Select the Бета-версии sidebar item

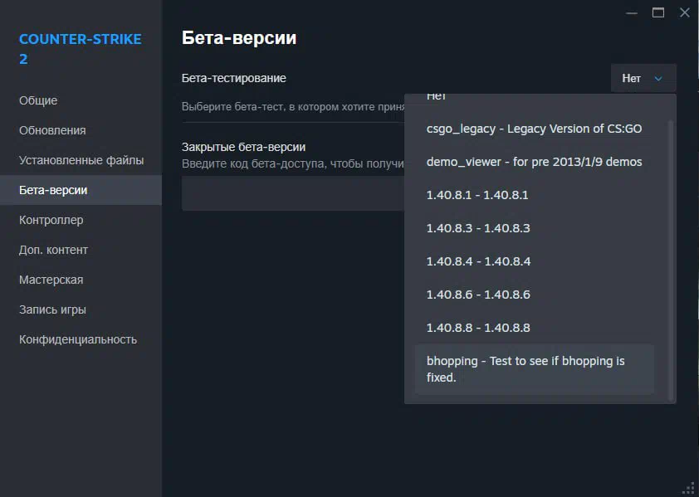(81, 190)
